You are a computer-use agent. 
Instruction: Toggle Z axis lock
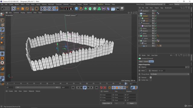point(52,9)
